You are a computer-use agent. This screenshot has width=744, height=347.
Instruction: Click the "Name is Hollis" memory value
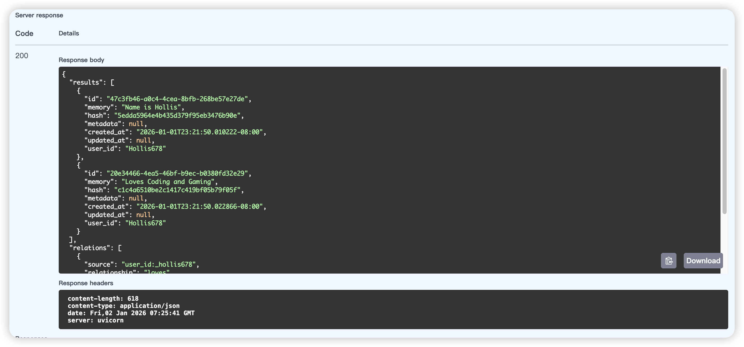coord(151,107)
